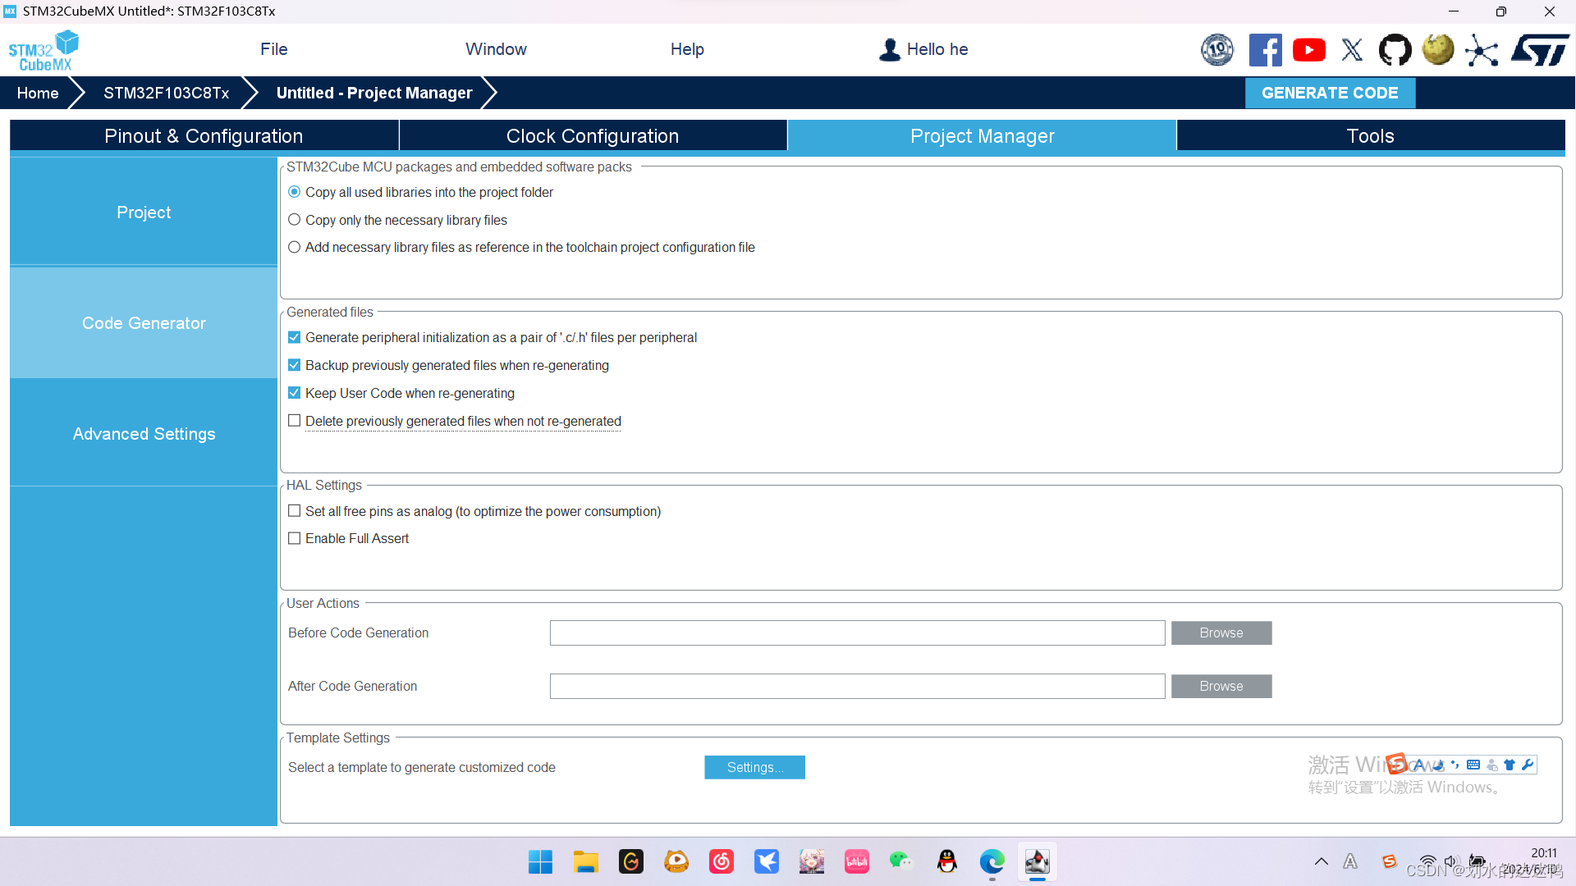Click the black C taskbar app icon
Image resolution: width=1576 pixels, height=886 pixels.
tap(631, 862)
